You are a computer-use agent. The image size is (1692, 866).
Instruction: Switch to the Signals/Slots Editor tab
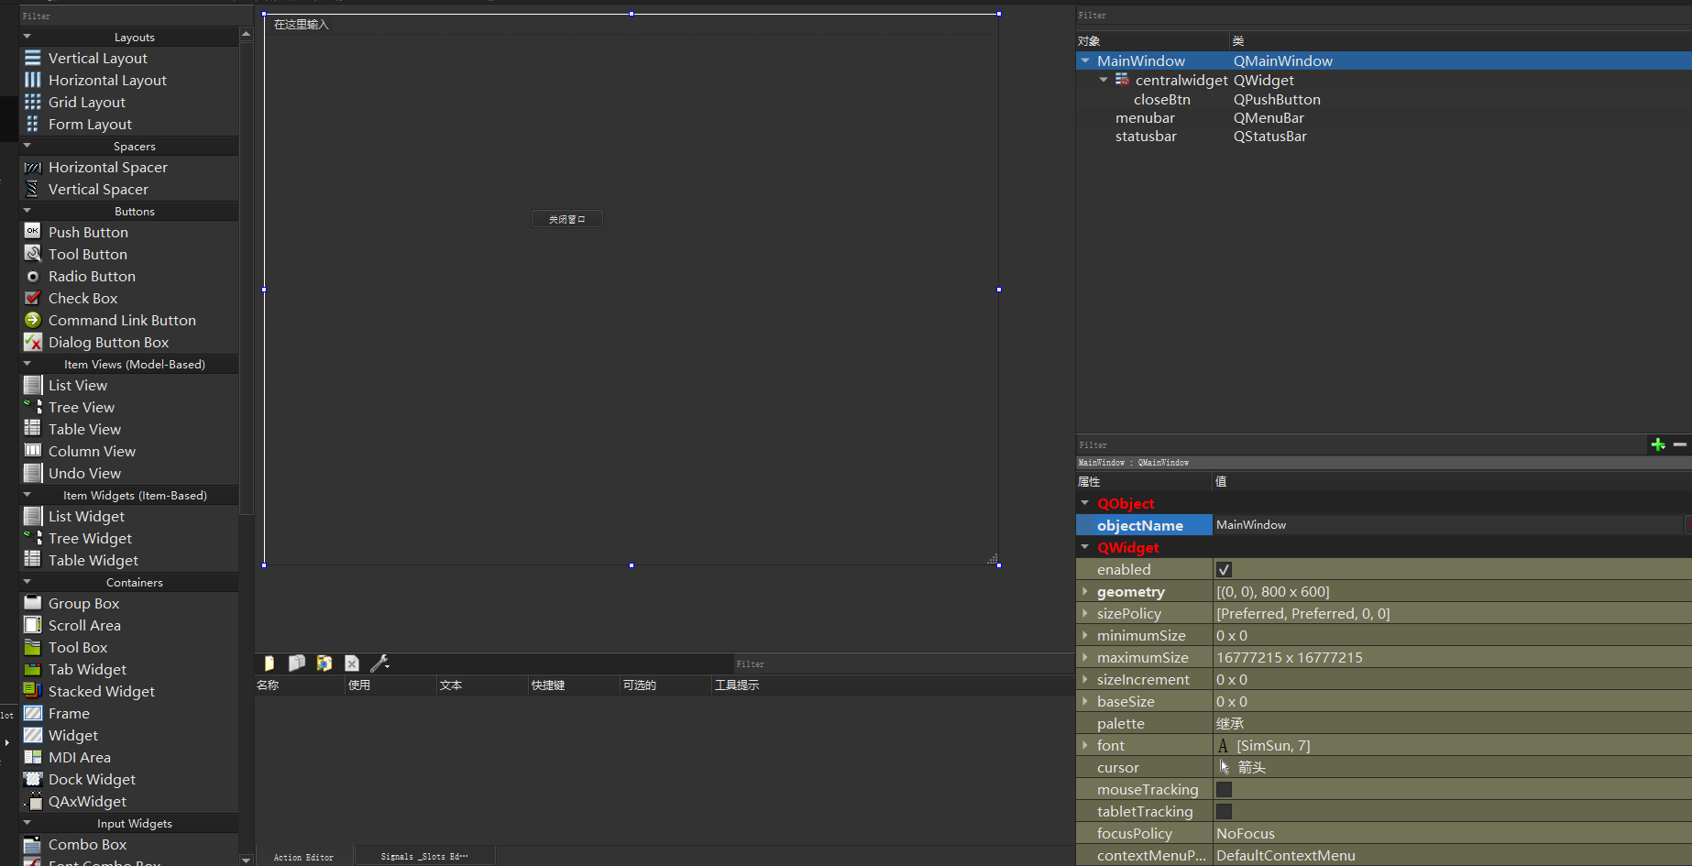(x=424, y=857)
